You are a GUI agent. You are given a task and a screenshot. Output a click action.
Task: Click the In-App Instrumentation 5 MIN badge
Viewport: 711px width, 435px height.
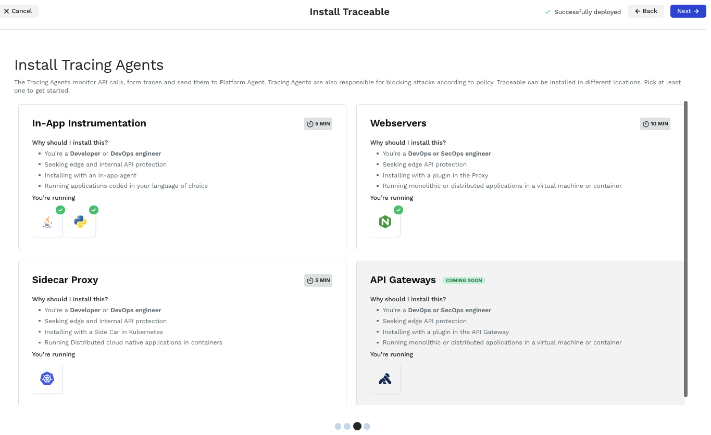318,124
